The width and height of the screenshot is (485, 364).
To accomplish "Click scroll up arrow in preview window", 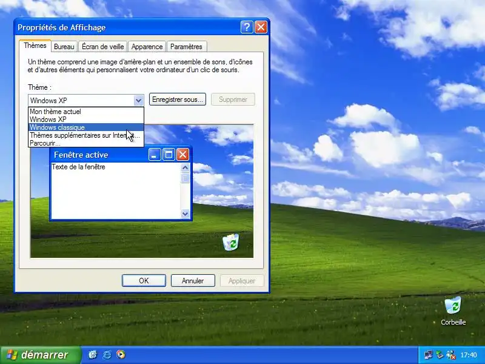I will pos(185,168).
